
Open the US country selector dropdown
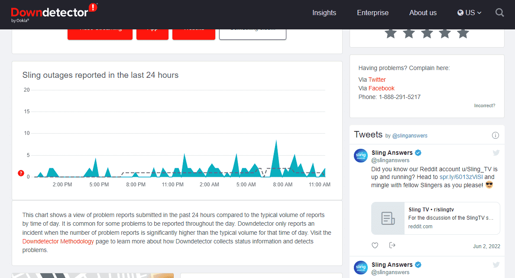coord(470,13)
